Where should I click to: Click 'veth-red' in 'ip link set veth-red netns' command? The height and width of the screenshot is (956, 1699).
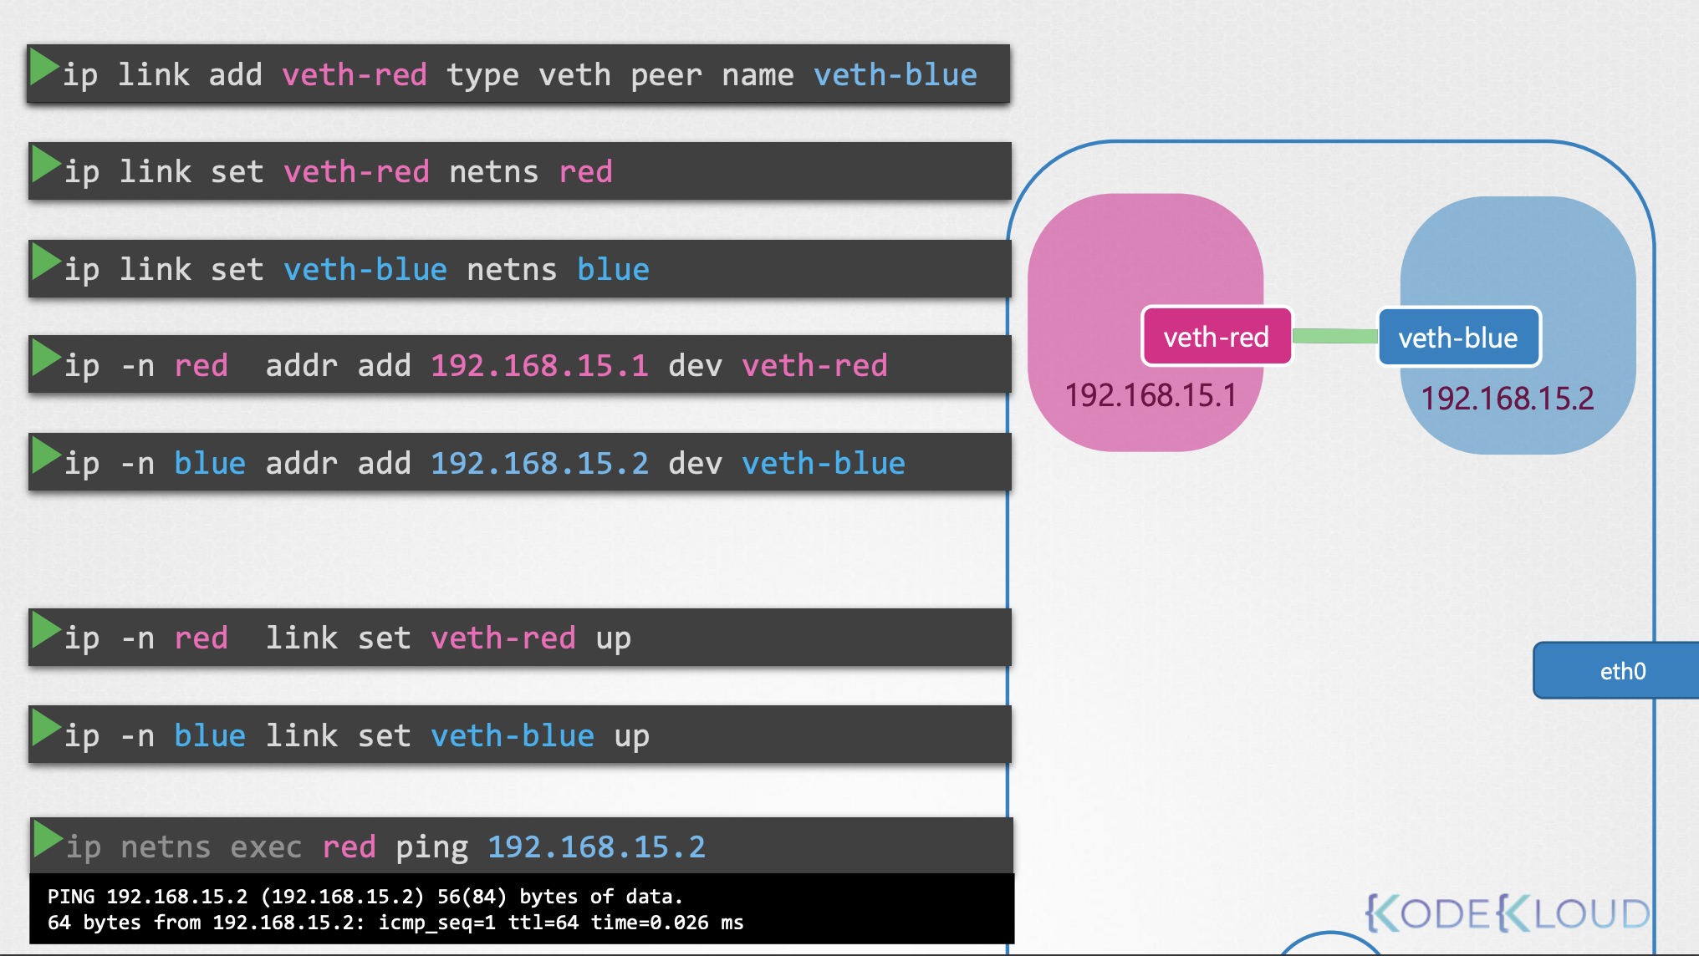coord(356,172)
